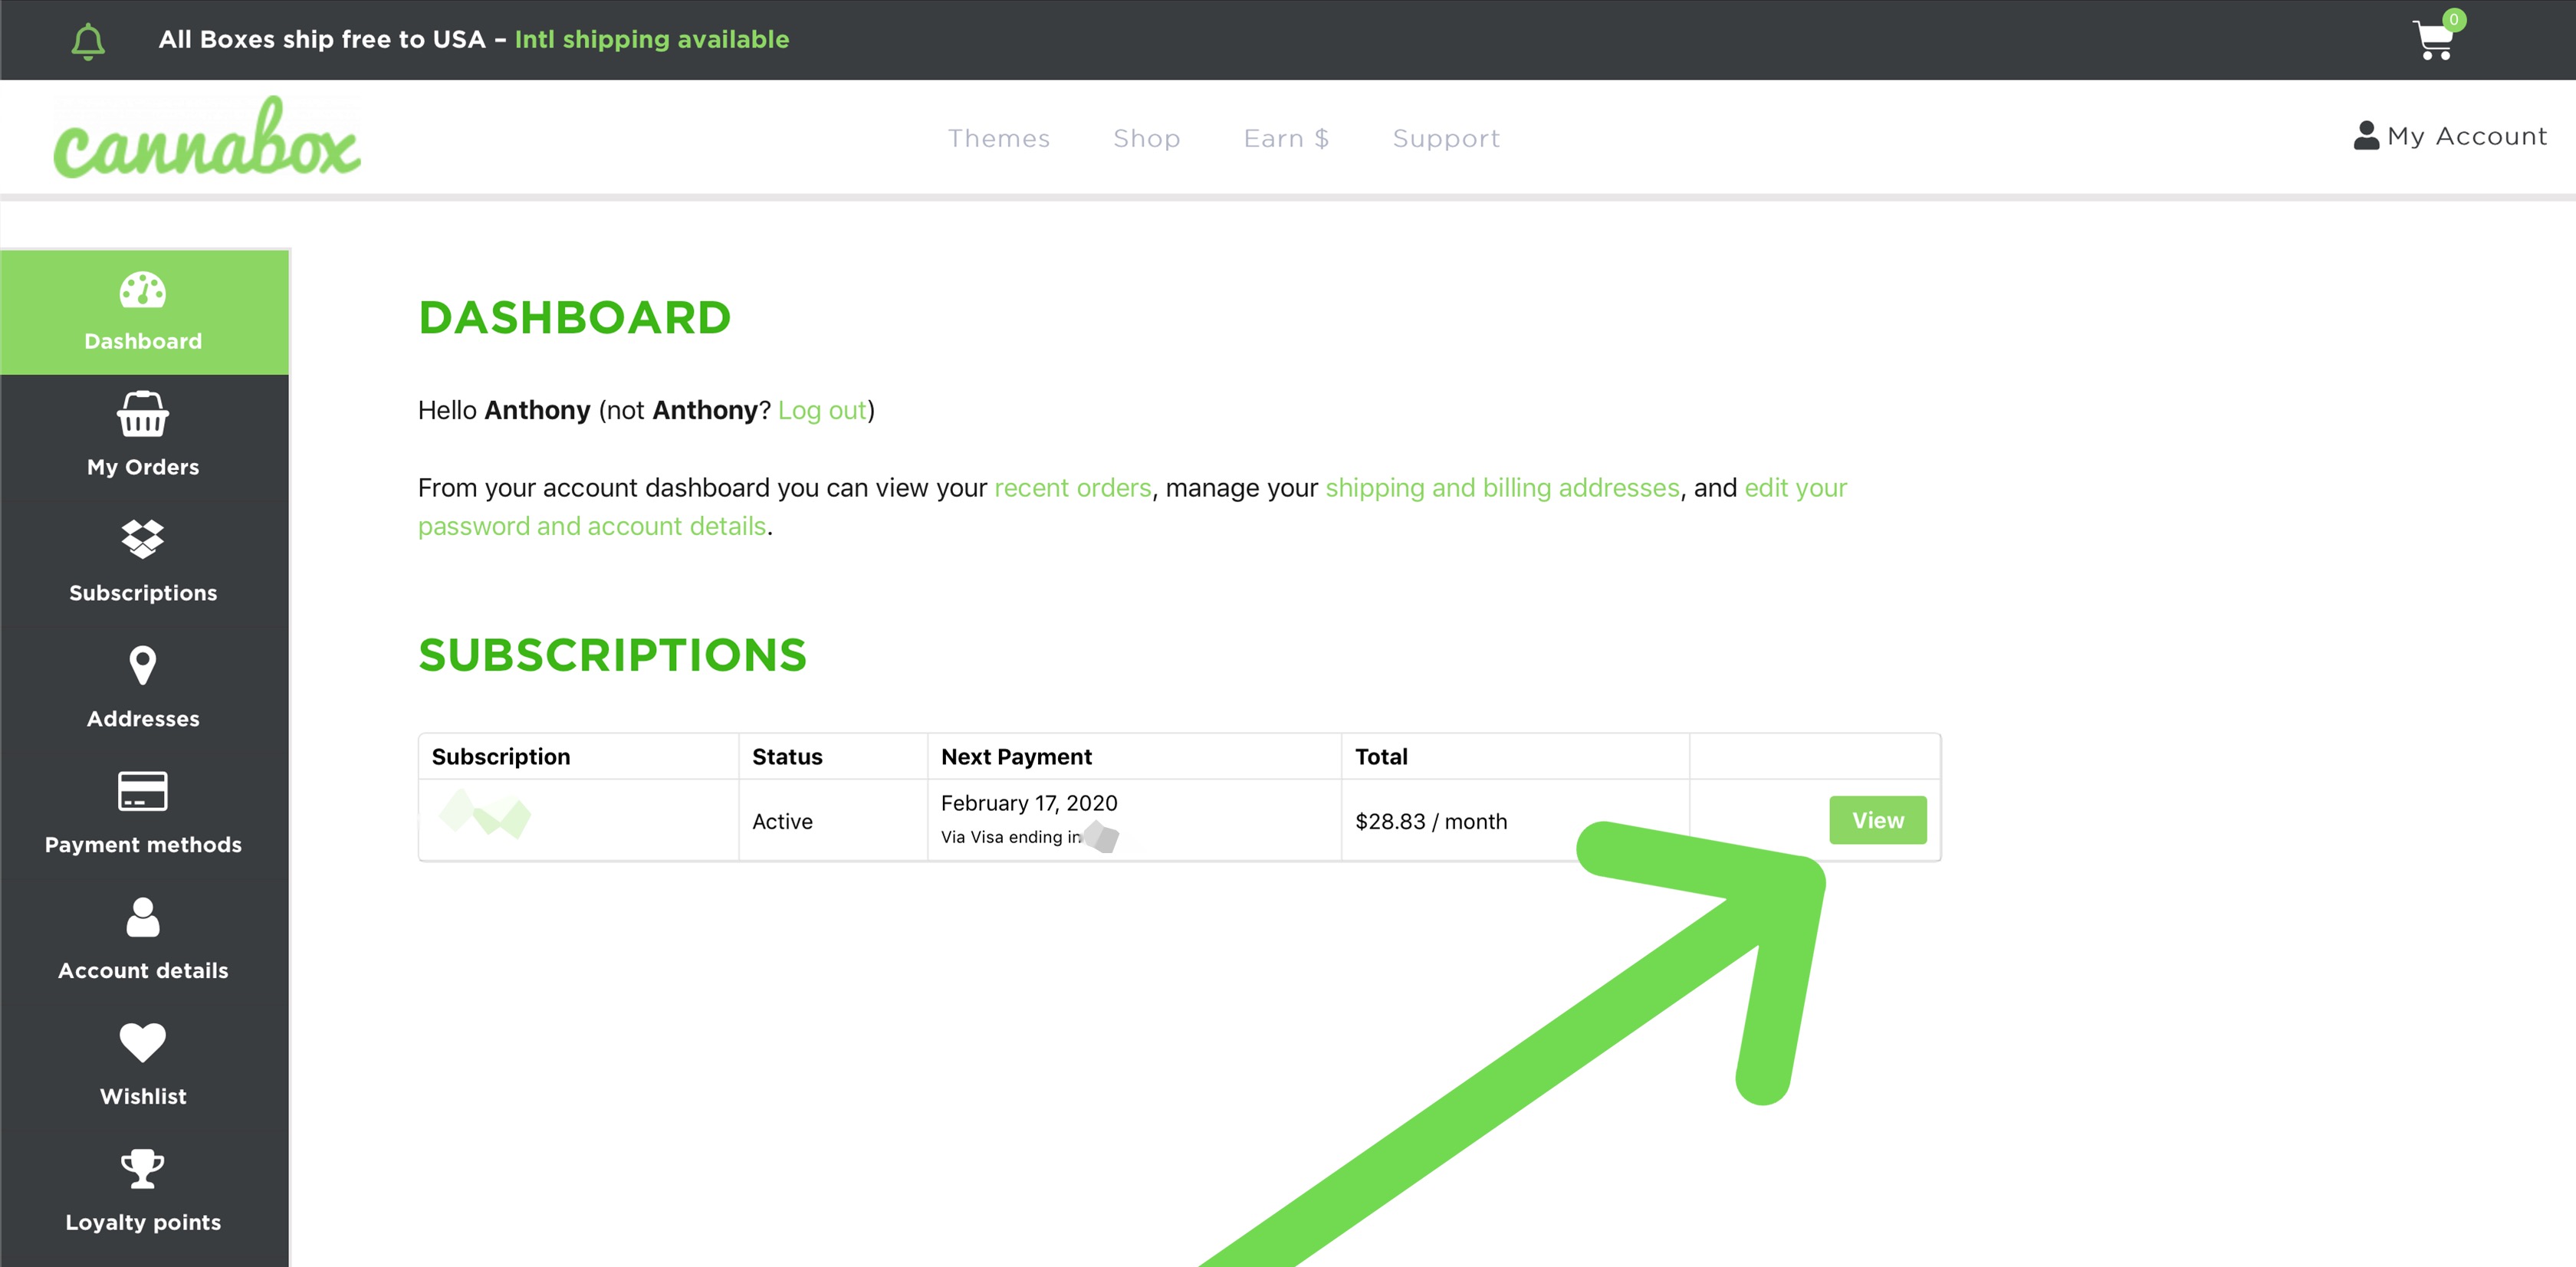Click the SUBSCRIPTIONS heading
The height and width of the screenshot is (1267, 2576).
[x=612, y=655]
